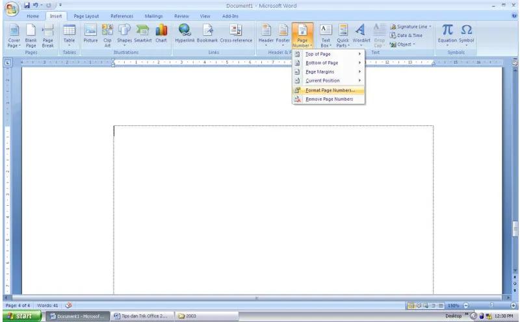Viewport: 520px width, 322px height.
Task: Switch to Print Layout view in status bar
Action: click(x=411, y=305)
